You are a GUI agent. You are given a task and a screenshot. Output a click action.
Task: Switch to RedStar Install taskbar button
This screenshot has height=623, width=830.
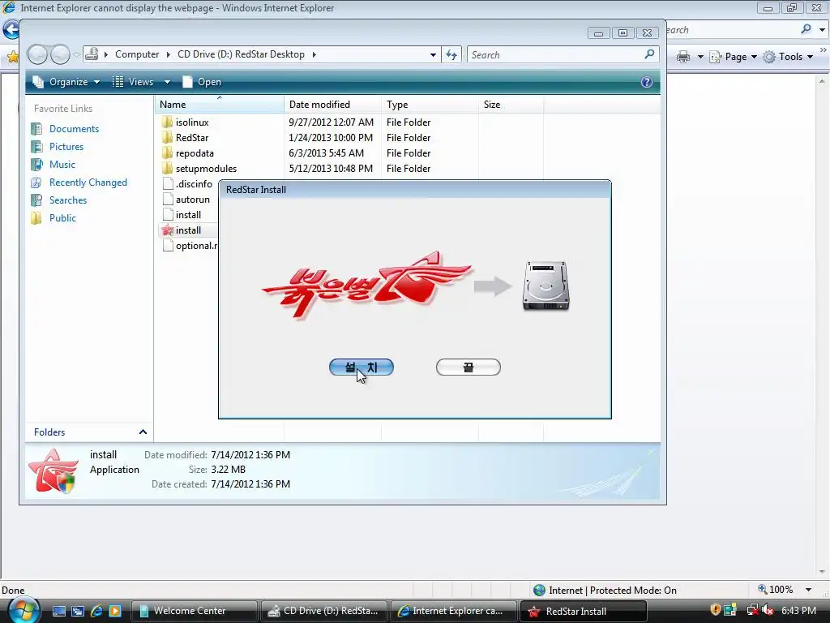[583, 611]
